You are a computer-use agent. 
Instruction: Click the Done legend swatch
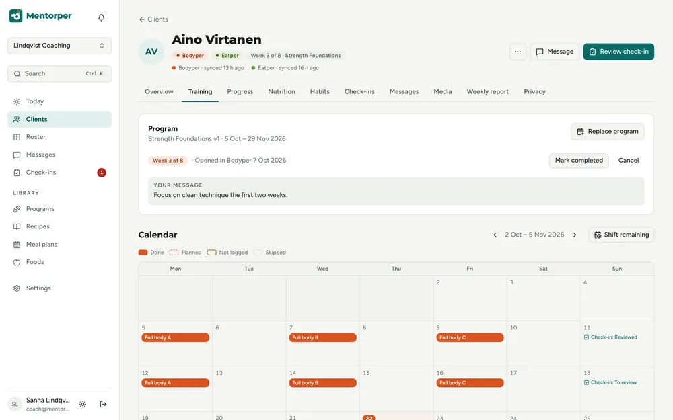pyautogui.click(x=143, y=253)
